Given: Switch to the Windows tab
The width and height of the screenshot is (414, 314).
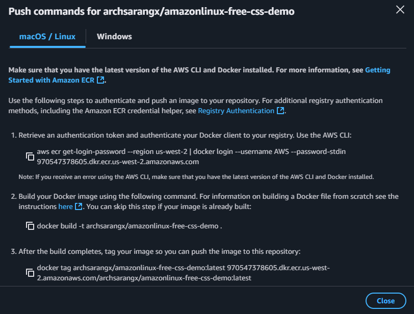Looking at the screenshot, I should tap(114, 37).
